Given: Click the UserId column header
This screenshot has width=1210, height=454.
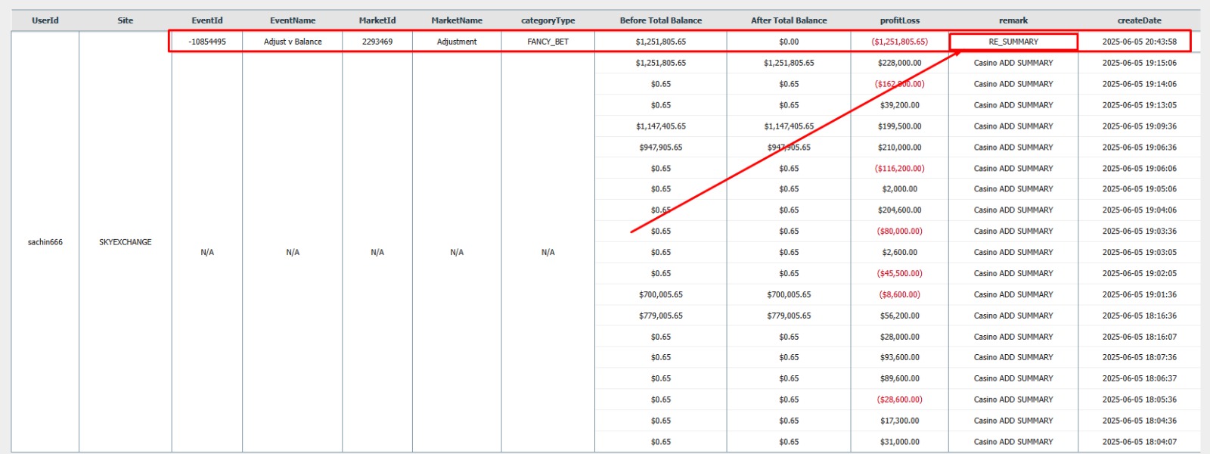Looking at the screenshot, I should 45,20.
